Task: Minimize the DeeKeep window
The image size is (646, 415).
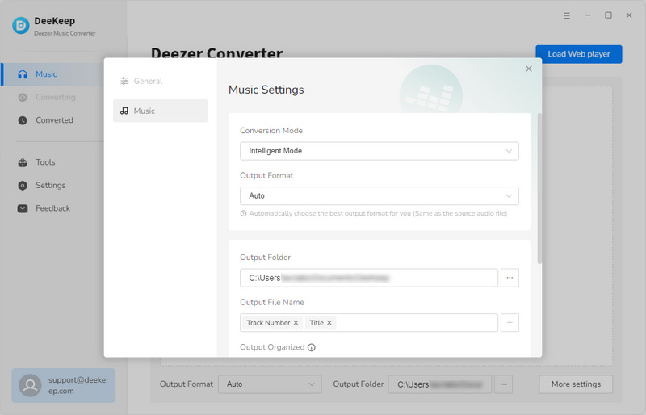Action: (588, 15)
